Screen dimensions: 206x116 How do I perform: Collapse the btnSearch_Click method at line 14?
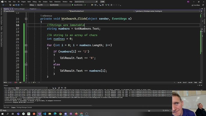[x=26, y=19]
